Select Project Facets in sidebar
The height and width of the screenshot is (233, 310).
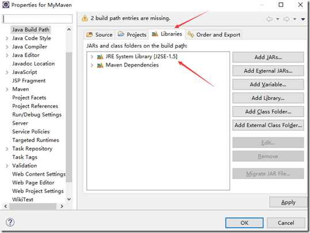[29, 98]
